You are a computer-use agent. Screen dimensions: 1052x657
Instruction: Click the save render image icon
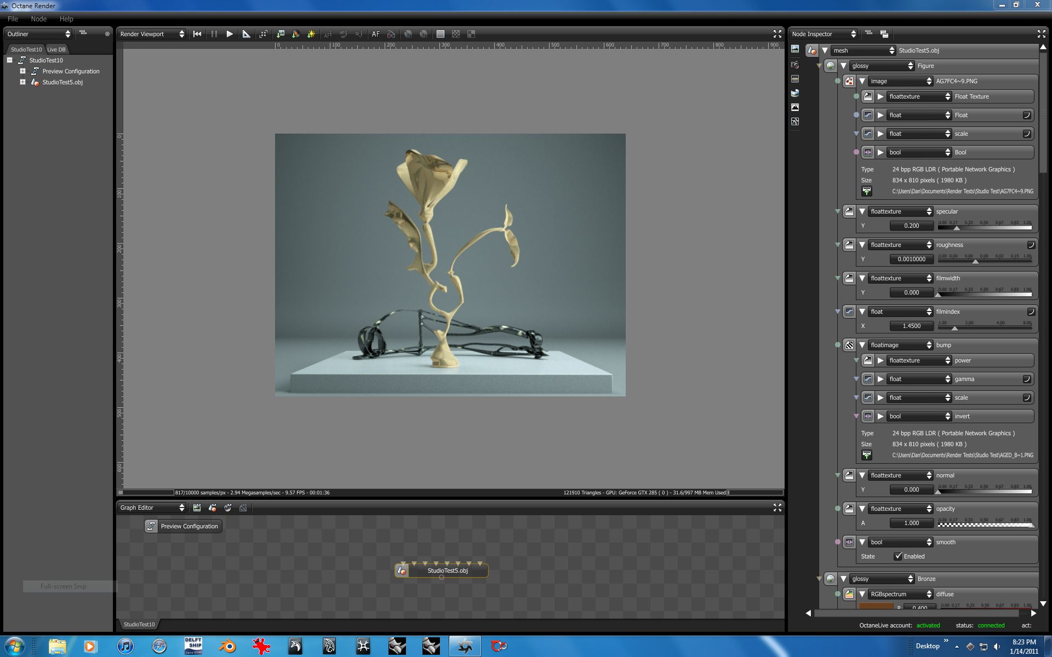tap(281, 34)
